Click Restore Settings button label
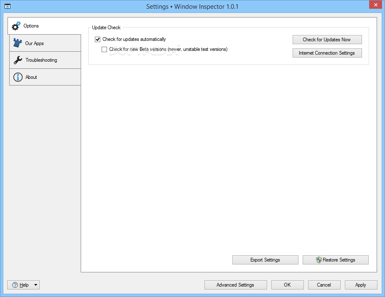Screen dimensions: 385x297 (x=339, y=260)
